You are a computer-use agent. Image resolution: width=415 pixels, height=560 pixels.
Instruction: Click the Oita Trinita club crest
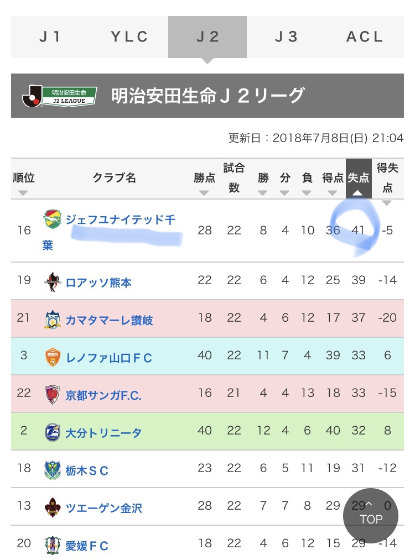point(53,432)
